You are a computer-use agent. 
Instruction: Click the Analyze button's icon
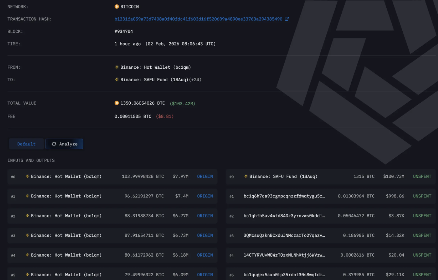click(x=54, y=144)
